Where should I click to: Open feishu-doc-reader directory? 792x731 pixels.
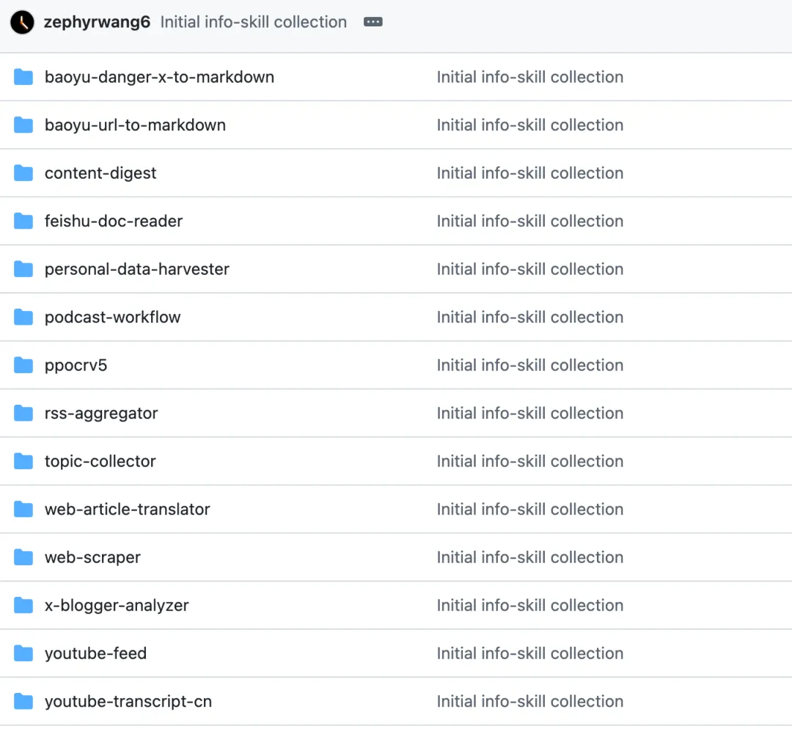point(114,221)
